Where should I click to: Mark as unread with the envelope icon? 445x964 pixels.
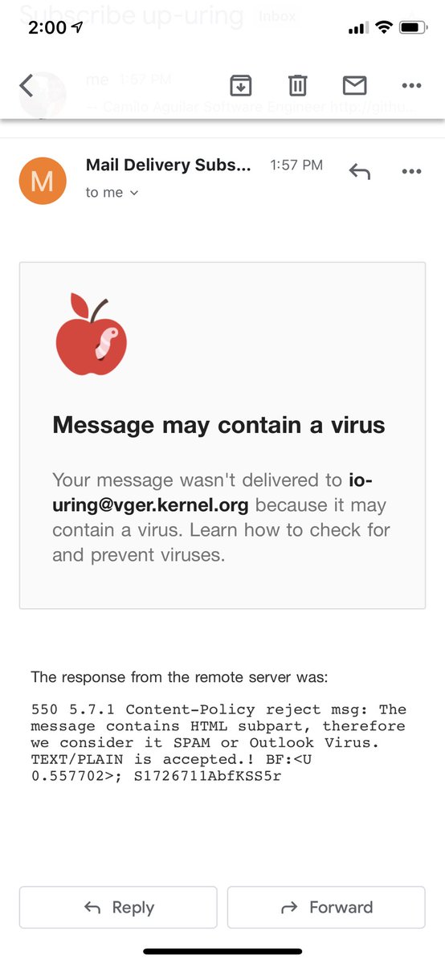(x=354, y=85)
